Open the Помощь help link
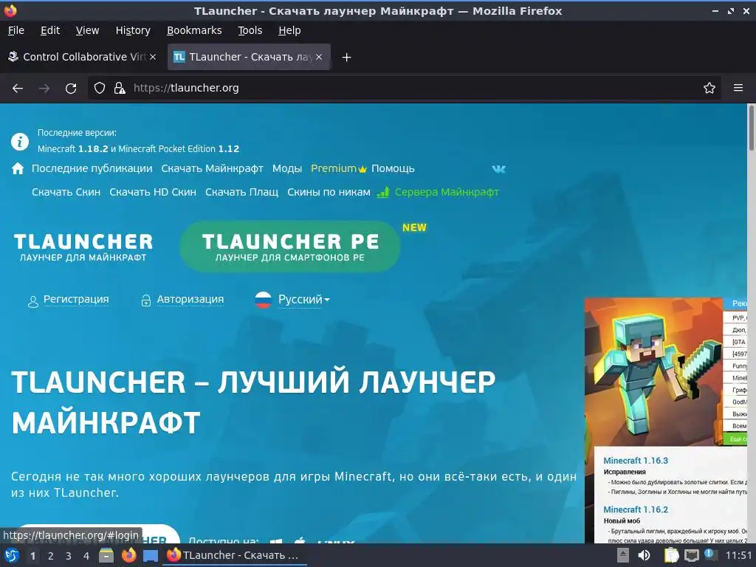756x567 pixels. 393,168
